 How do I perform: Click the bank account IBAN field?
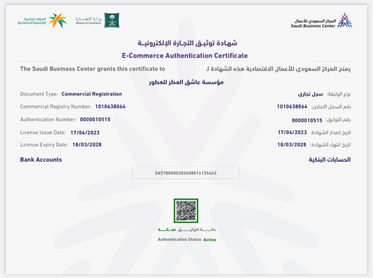(x=186, y=173)
